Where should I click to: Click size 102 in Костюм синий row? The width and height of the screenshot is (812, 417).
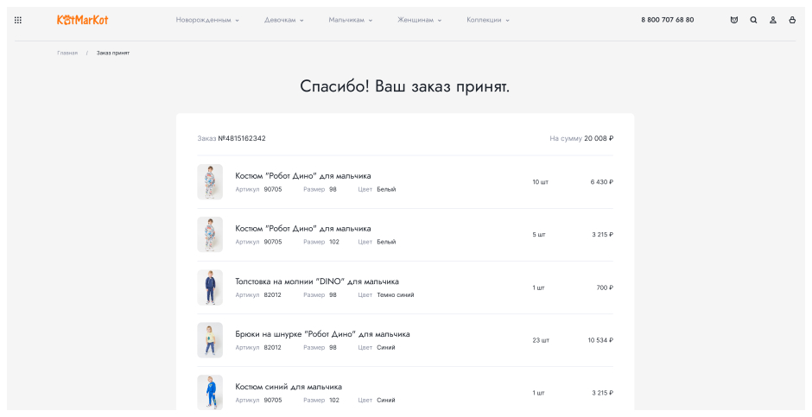(x=334, y=401)
